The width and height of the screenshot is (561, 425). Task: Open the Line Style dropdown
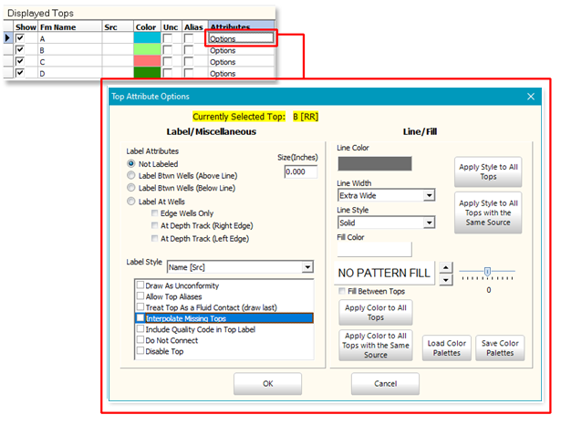(429, 223)
